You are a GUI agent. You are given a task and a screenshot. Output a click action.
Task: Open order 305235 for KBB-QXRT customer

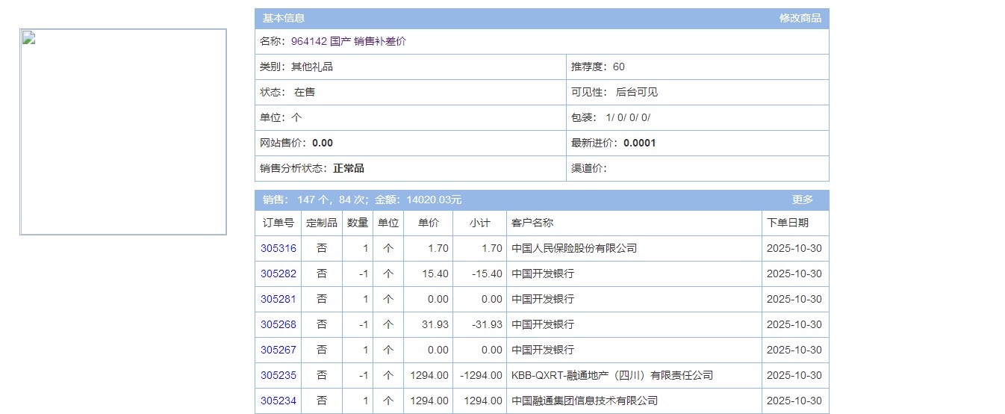click(278, 376)
